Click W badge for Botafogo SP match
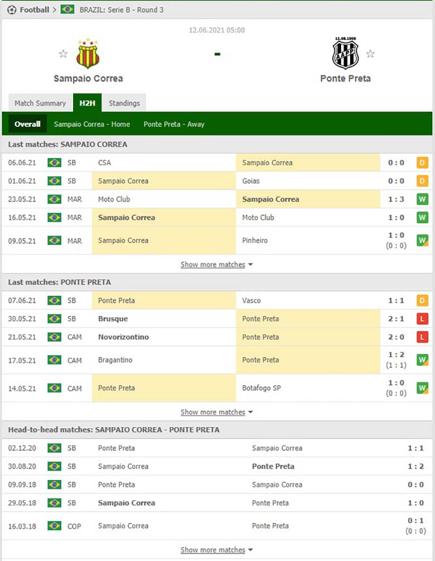This screenshot has width=435, height=561. (x=422, y=388)
